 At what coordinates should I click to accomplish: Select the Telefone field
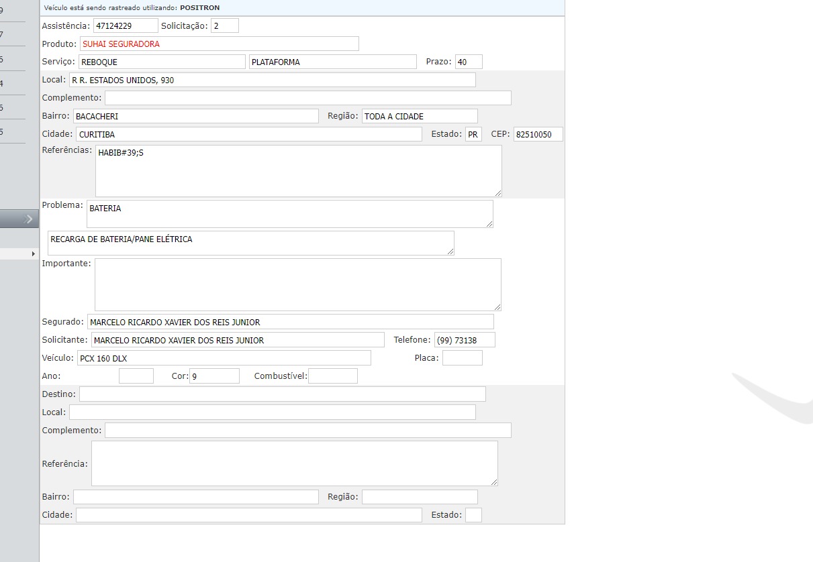pos(465,341)
